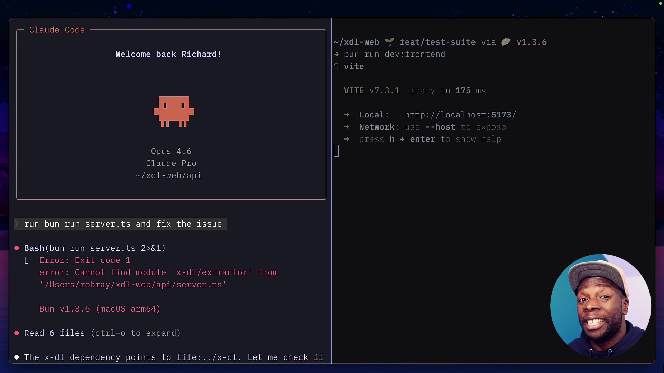664x373 pixels.
Task: Click the ~/xdl-web/api path in welcome box
Action: pos(168,175)
